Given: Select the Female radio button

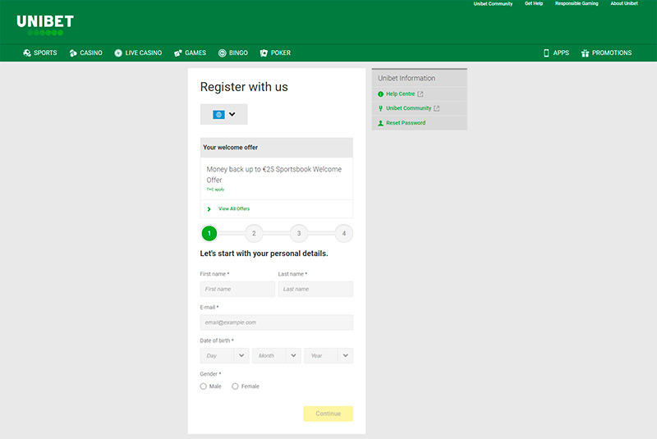Looking at the screenshot, I should [235, 386].
